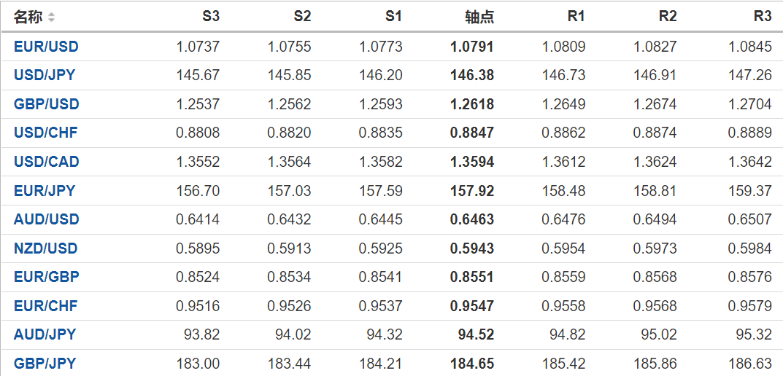Select the USD/CHF currency pair
This screenshot has height=376, width=783.
[x=46, y=133]
